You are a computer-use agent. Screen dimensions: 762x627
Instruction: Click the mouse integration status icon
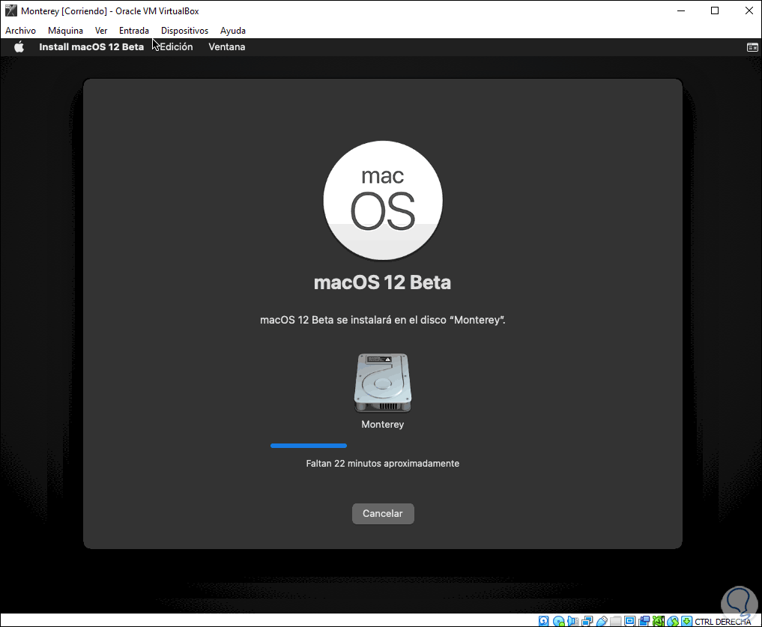673,621
